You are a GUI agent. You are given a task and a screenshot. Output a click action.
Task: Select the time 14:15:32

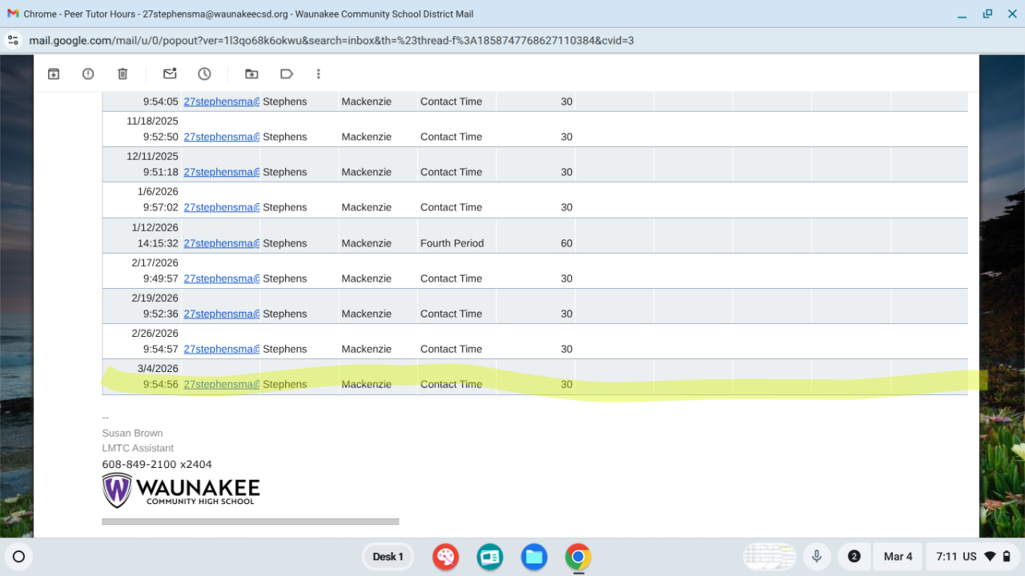[158, 243]
